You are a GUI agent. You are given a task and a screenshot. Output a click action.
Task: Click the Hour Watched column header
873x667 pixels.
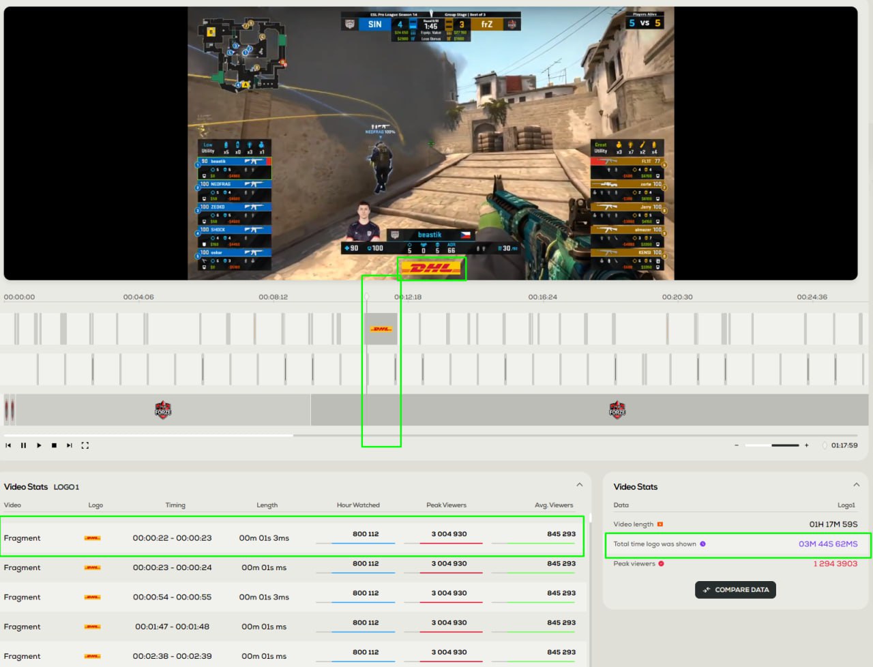tap(358, 505)
